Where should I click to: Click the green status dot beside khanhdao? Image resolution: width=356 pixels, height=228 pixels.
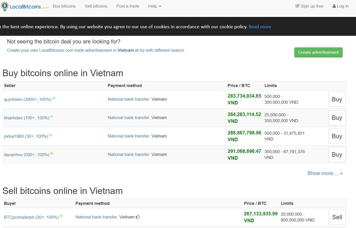[x=52, y=117]
